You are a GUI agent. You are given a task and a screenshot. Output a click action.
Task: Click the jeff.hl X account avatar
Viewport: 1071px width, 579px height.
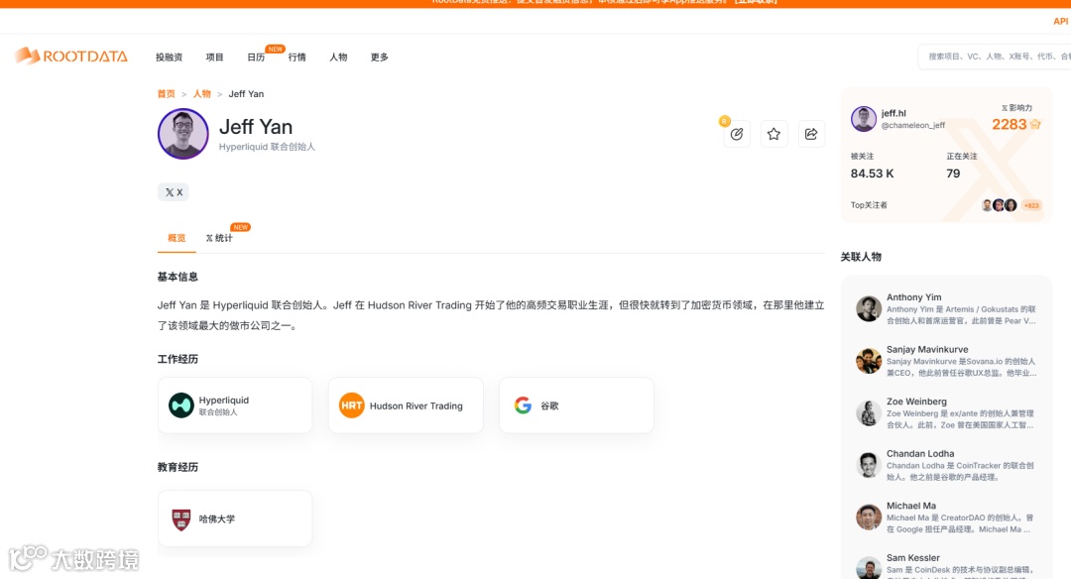tap(864, 119)
